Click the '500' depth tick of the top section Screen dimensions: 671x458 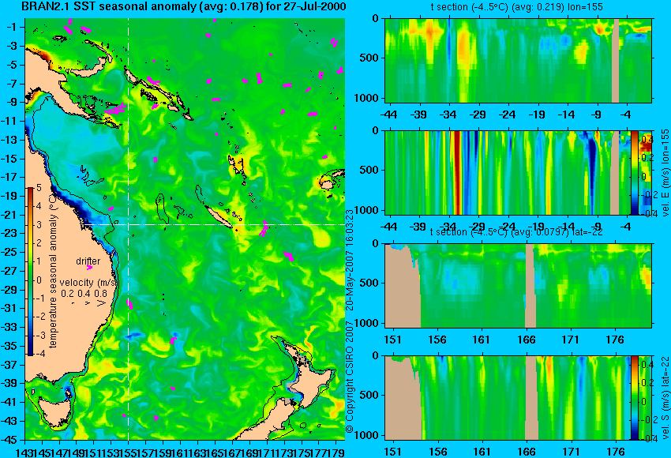[369, 58]
